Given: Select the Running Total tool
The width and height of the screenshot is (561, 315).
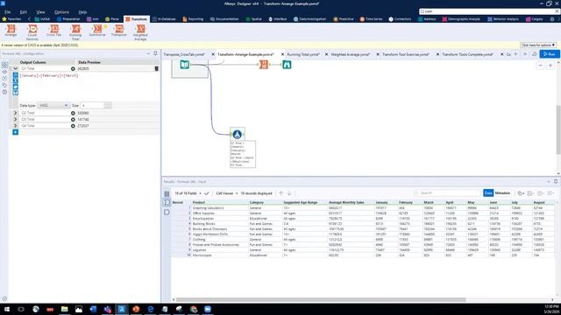Looking at the screenshot, I should (75, 31).
